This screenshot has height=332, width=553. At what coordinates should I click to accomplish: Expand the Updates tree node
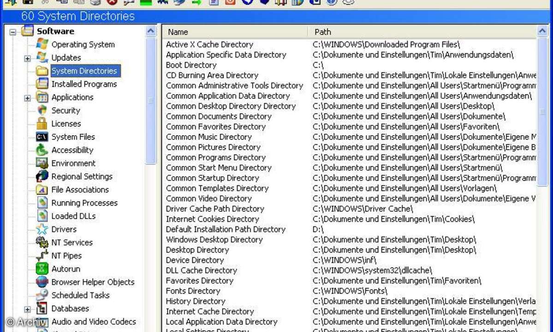28,59
